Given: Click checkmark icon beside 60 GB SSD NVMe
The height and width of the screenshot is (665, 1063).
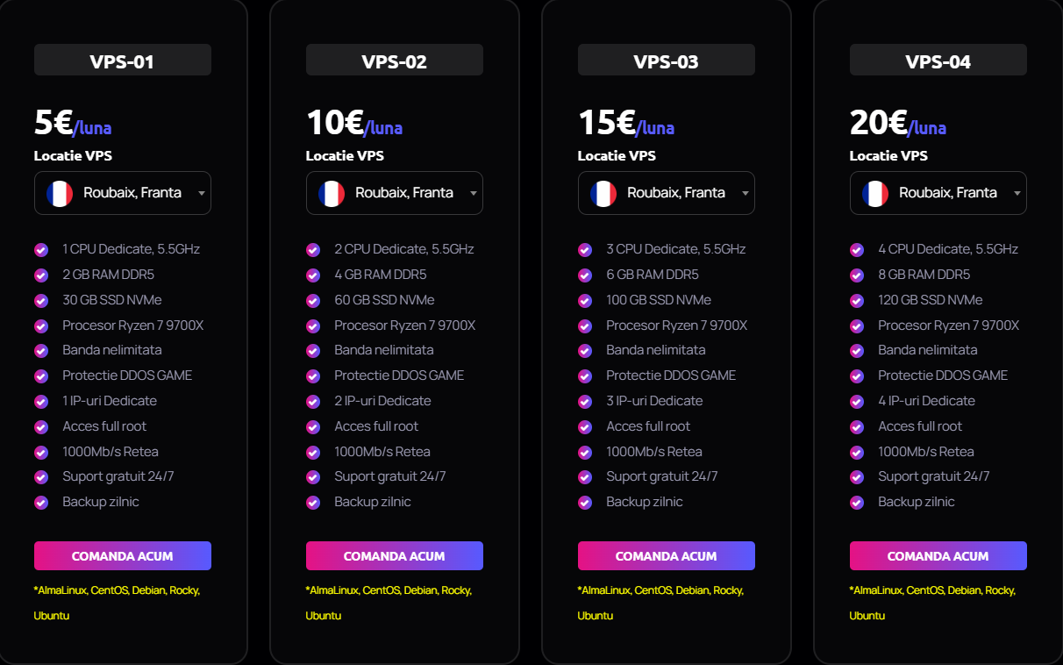Looking at the screenshot, I should [x=313, y=300].
